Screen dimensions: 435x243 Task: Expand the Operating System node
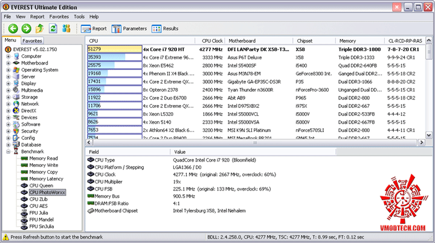(8, 70)
